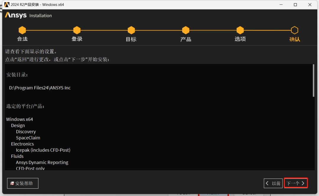This screenshot has width=319, height=196.
Task: Select the Discovery product line
Action: click(26, 132)
